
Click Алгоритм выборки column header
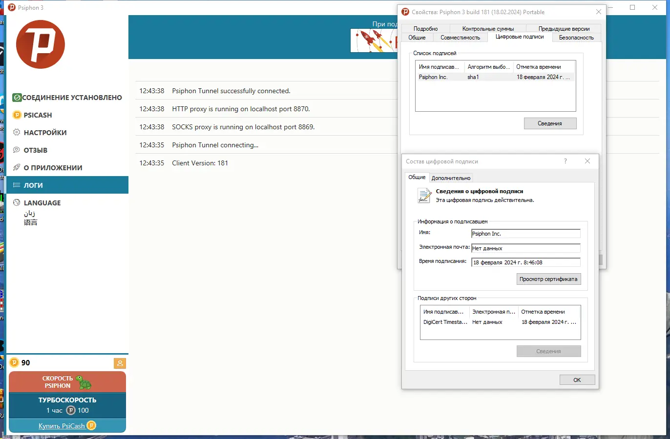488,67
